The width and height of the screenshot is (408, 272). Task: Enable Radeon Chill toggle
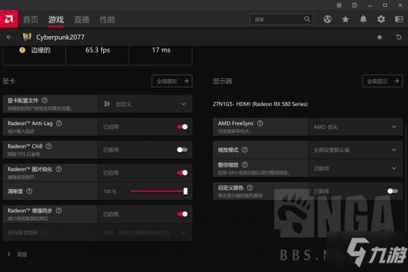coord(182,150)
